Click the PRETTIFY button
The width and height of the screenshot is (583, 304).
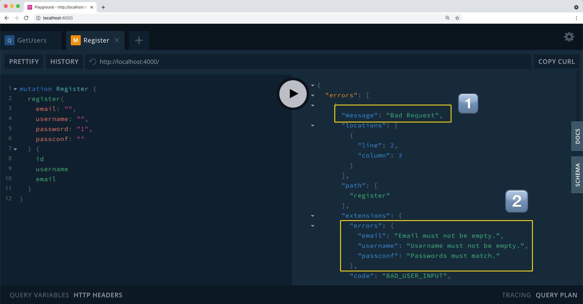tap(24, 62)
